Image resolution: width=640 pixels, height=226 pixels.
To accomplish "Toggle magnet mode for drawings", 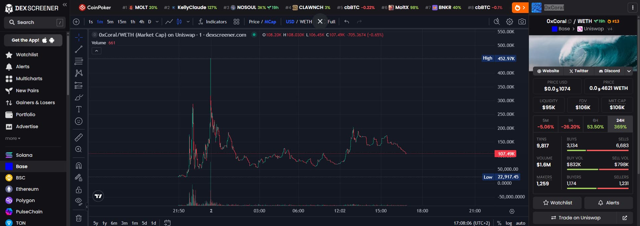I will click(79, 165).
